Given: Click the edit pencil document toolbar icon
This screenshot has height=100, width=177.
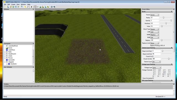Looking at the screenshot, I should pos(11,7).
